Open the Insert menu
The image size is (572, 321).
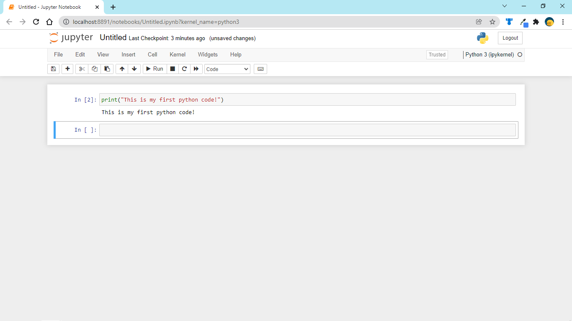coord(129,55)
